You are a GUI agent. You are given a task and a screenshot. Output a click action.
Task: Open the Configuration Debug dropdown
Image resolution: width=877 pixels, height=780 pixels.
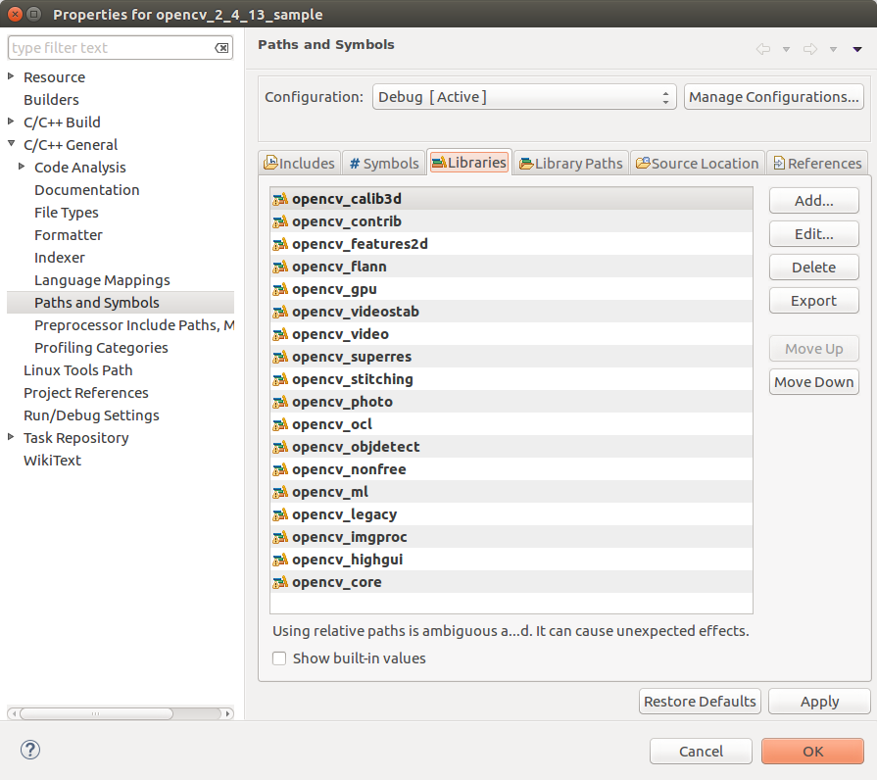524,97
